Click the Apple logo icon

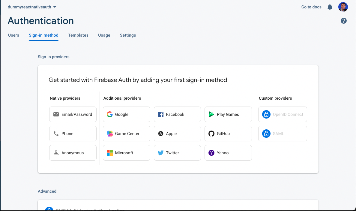160,134
